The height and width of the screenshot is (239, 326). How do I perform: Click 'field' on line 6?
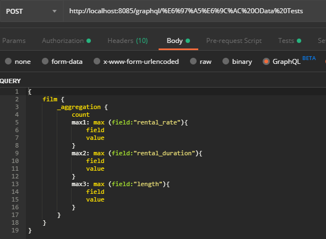coord(95,130)
